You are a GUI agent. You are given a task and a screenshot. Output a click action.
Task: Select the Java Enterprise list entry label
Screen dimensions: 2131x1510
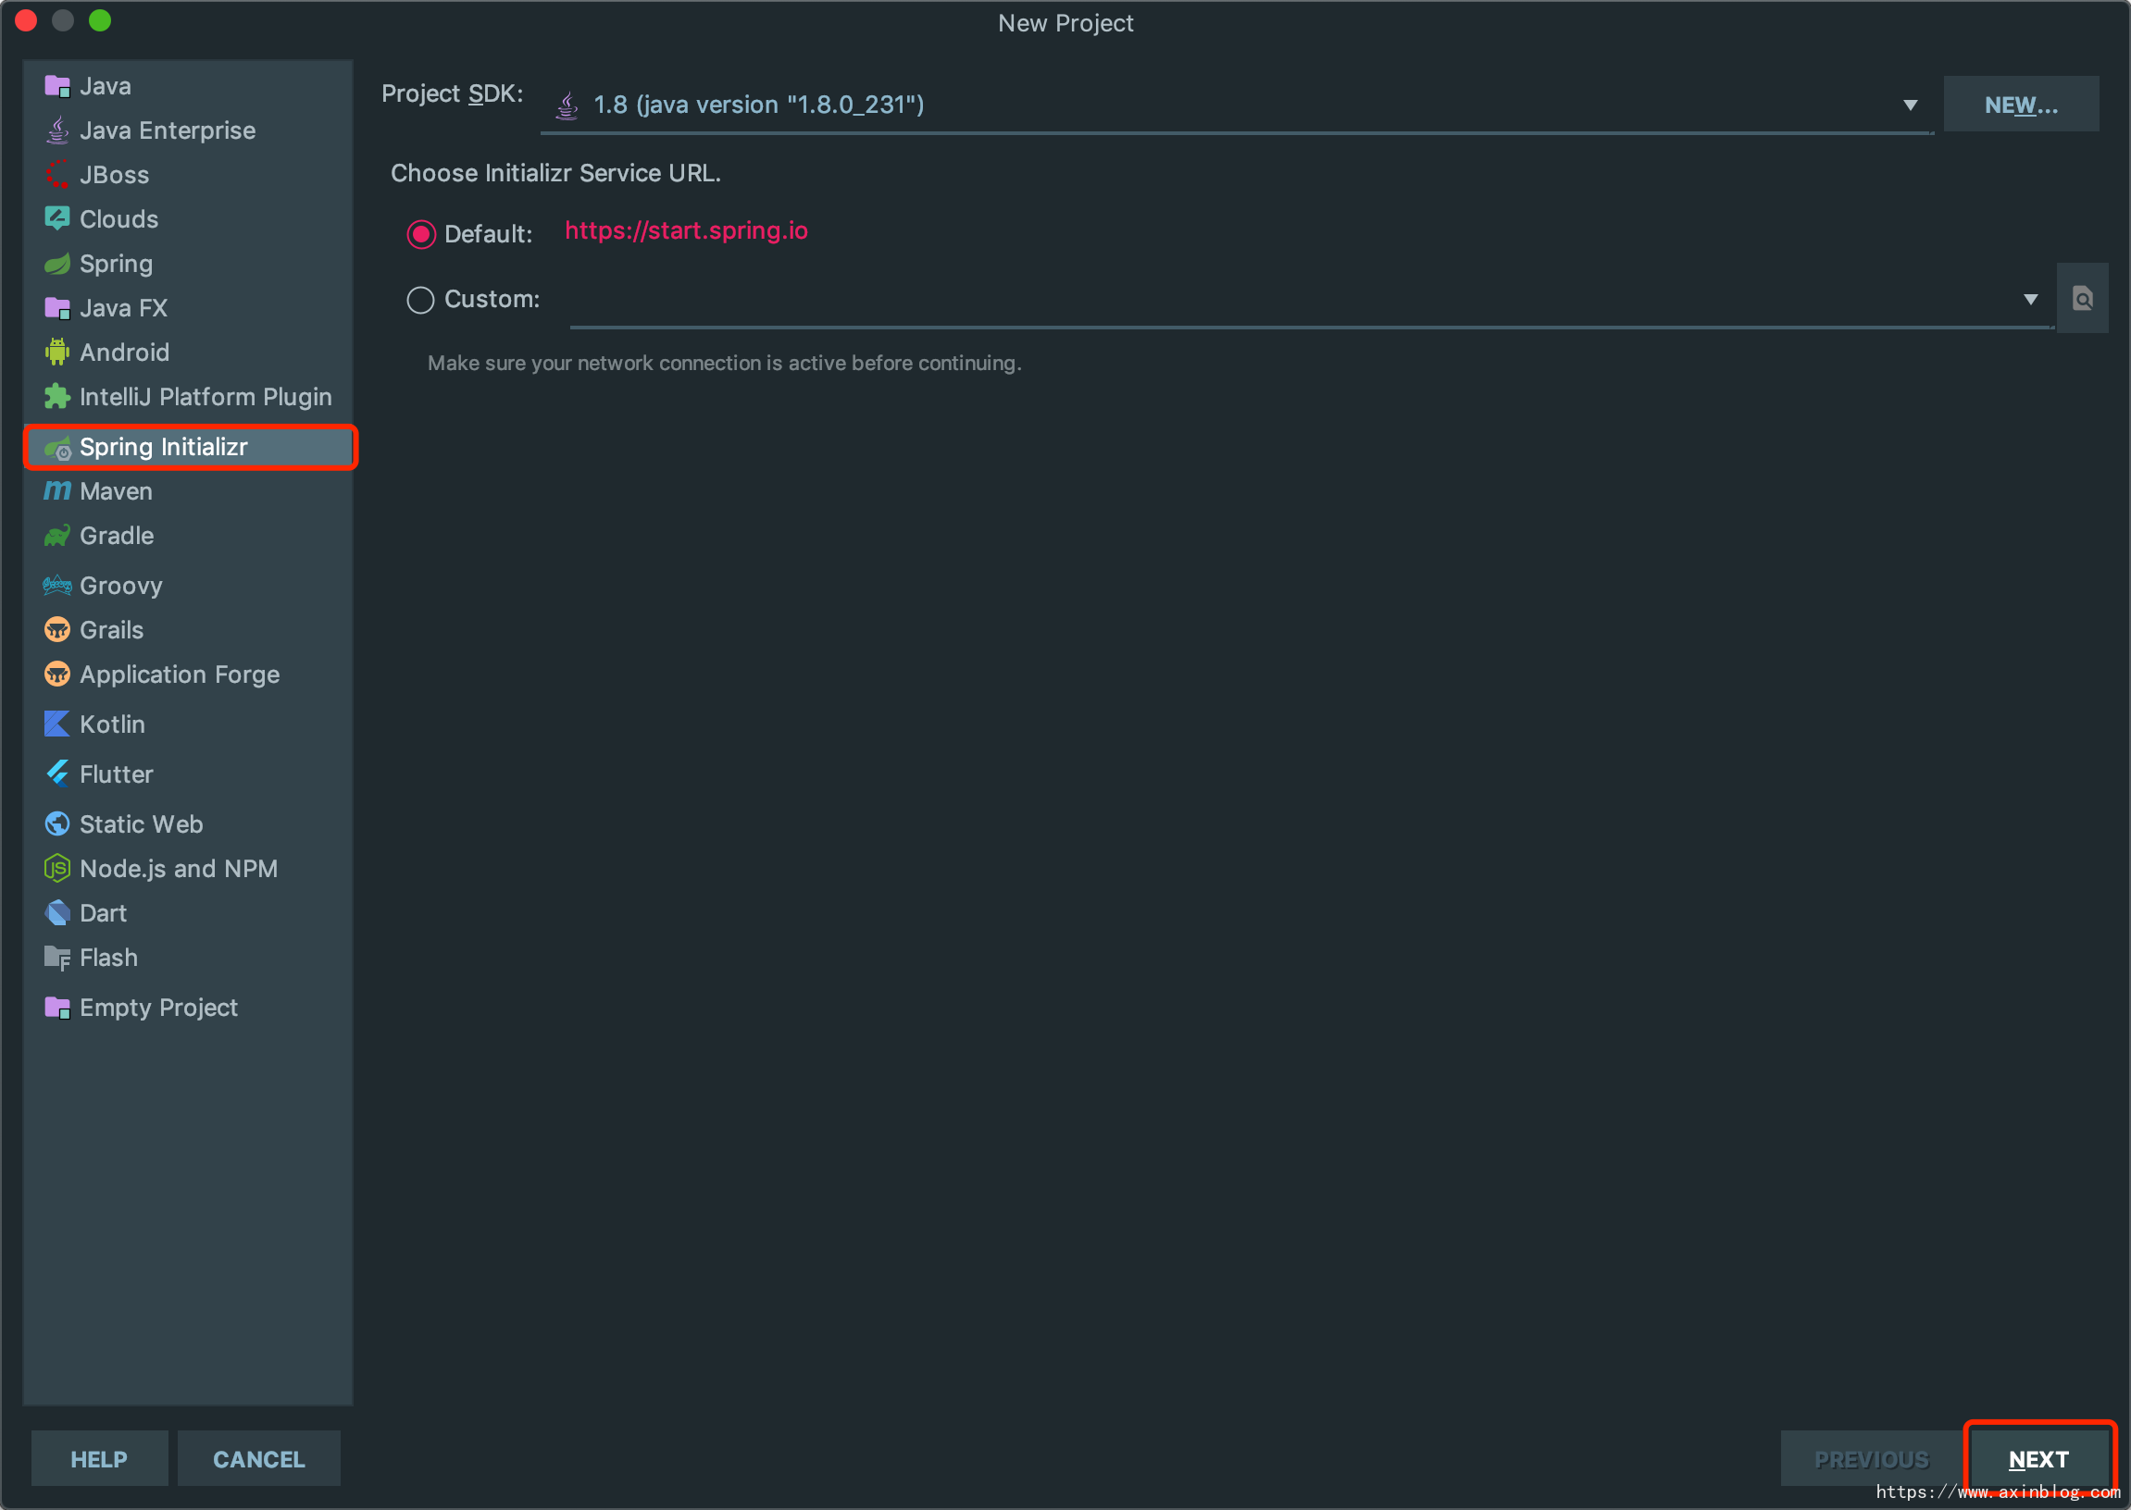tap(168, 131)
